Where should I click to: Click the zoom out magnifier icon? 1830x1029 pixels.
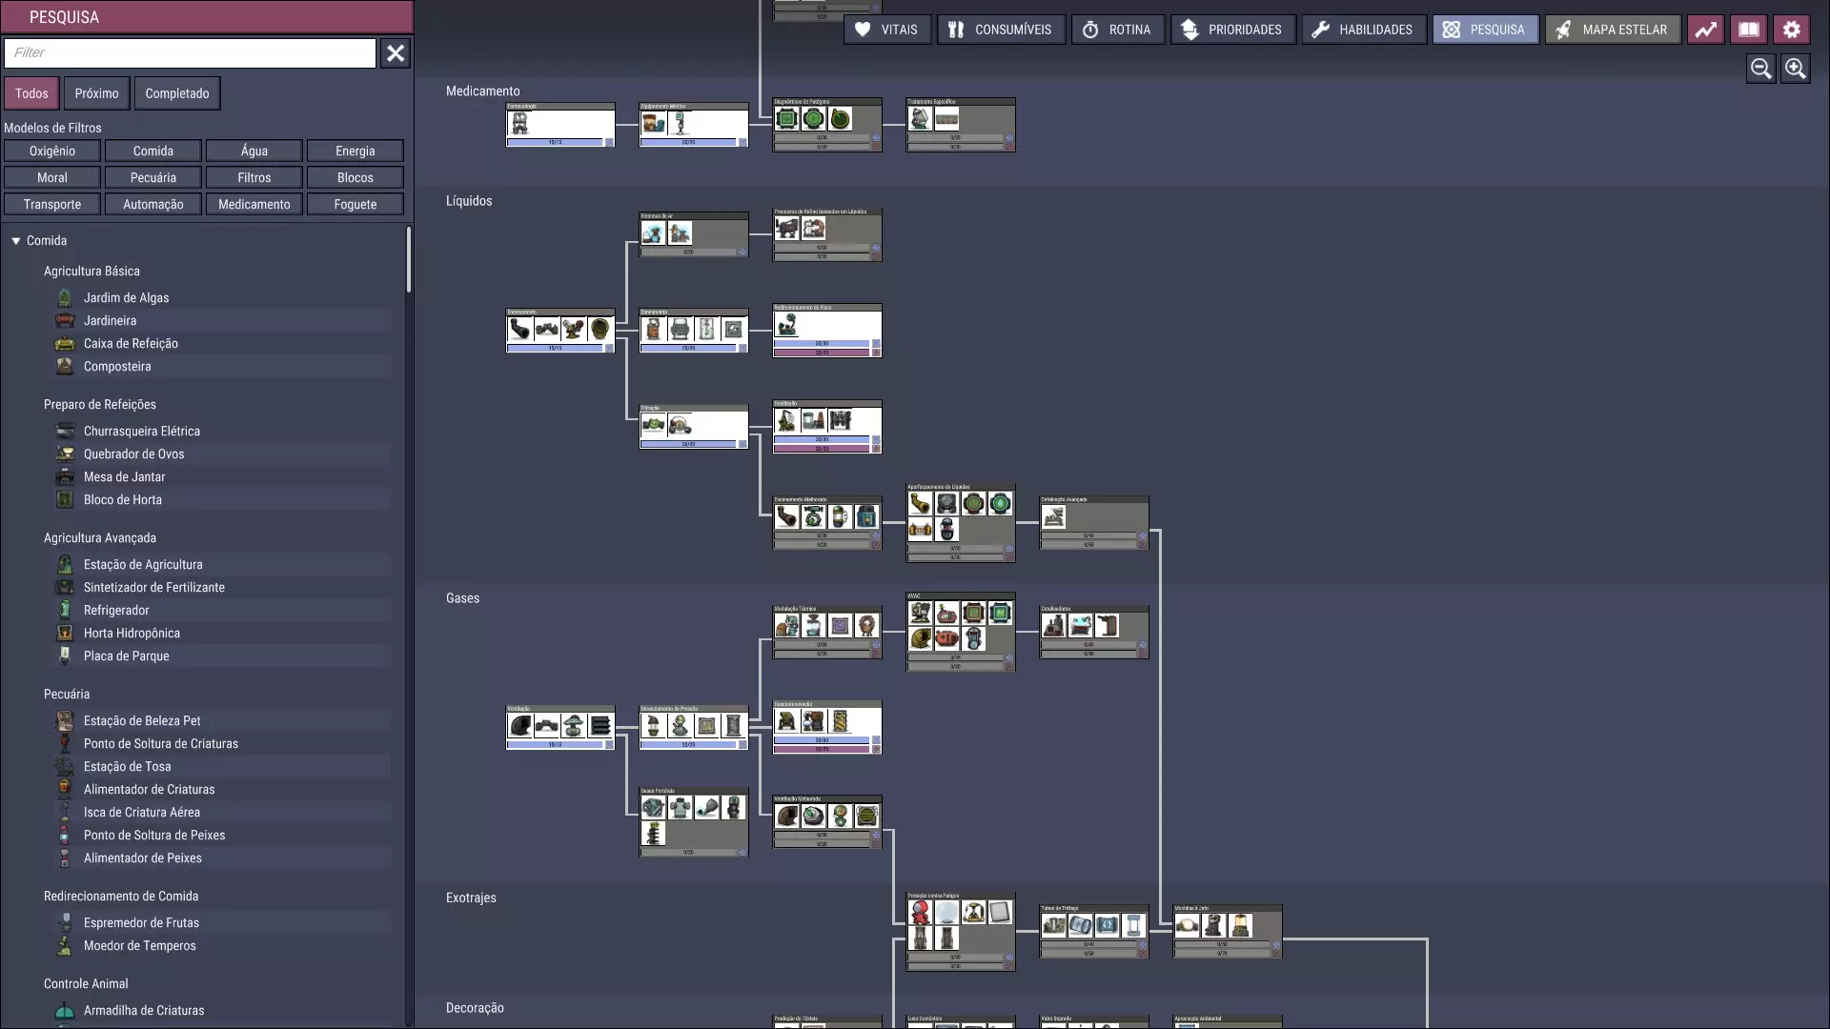tap(1760, 69)
